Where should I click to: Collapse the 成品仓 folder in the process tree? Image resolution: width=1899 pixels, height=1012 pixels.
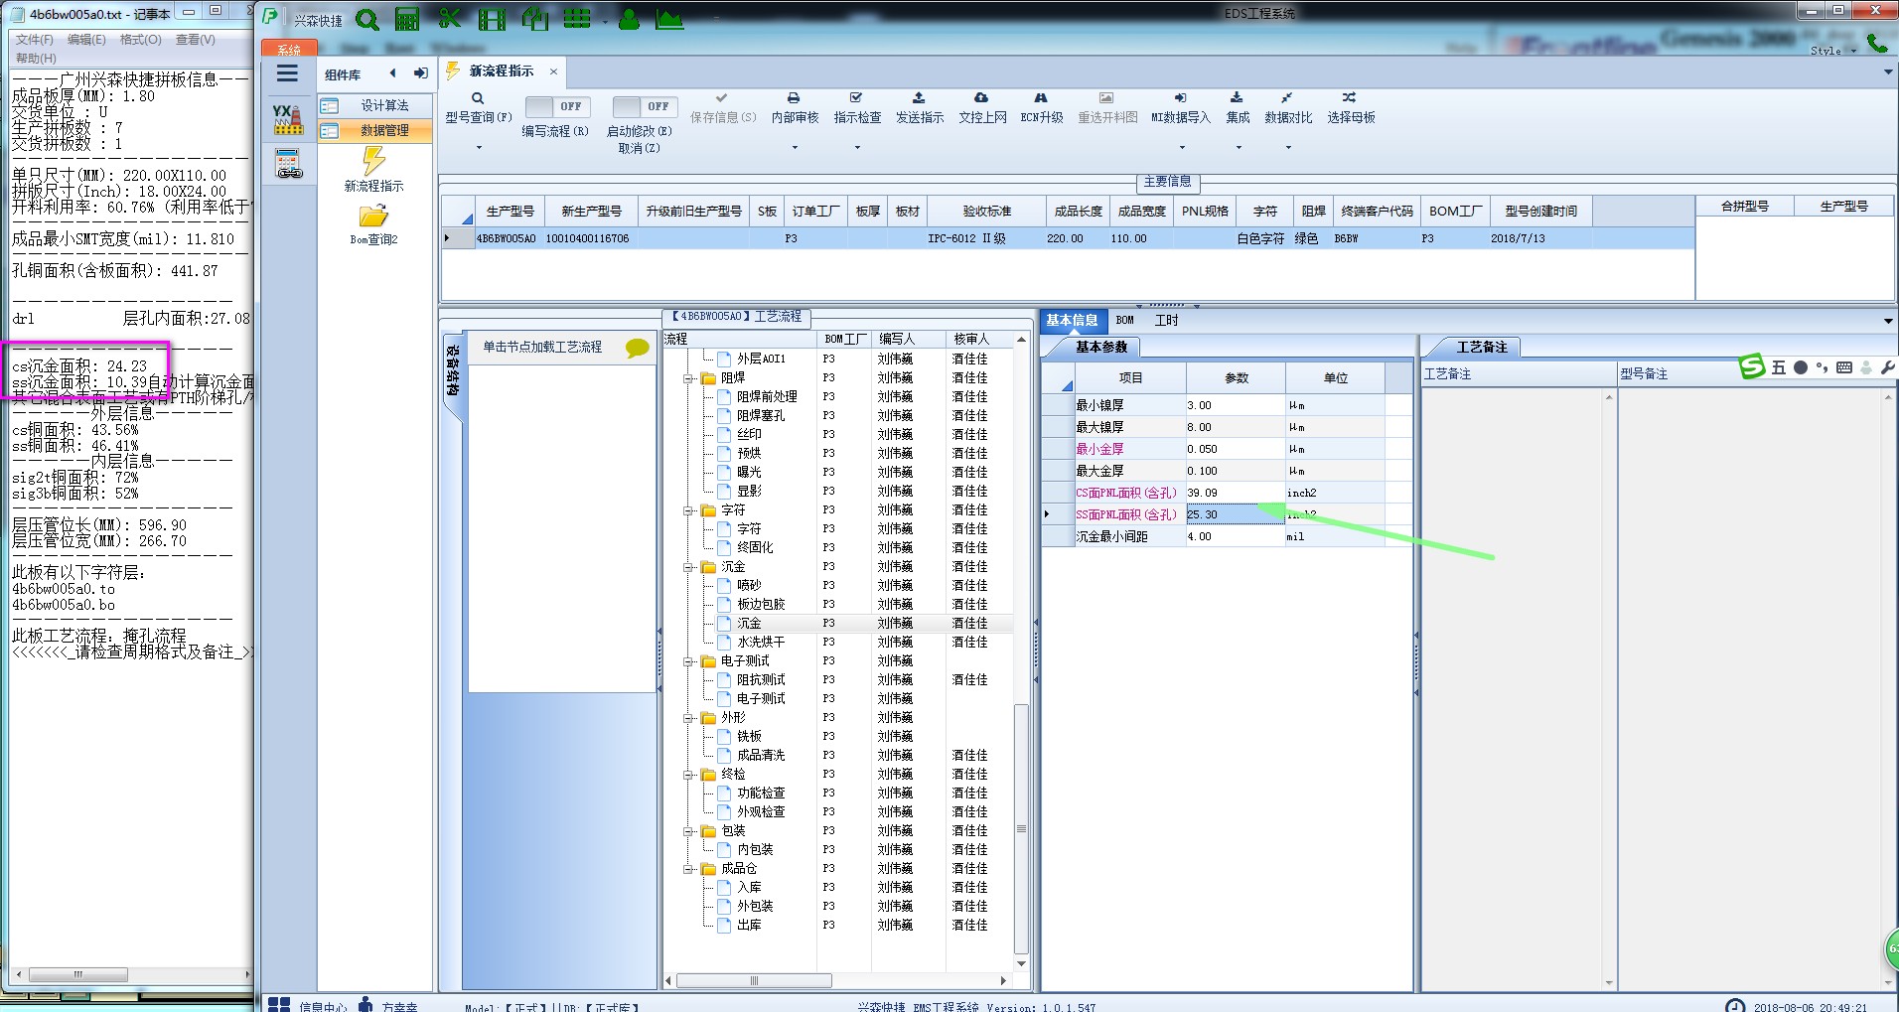coord(687,869)
